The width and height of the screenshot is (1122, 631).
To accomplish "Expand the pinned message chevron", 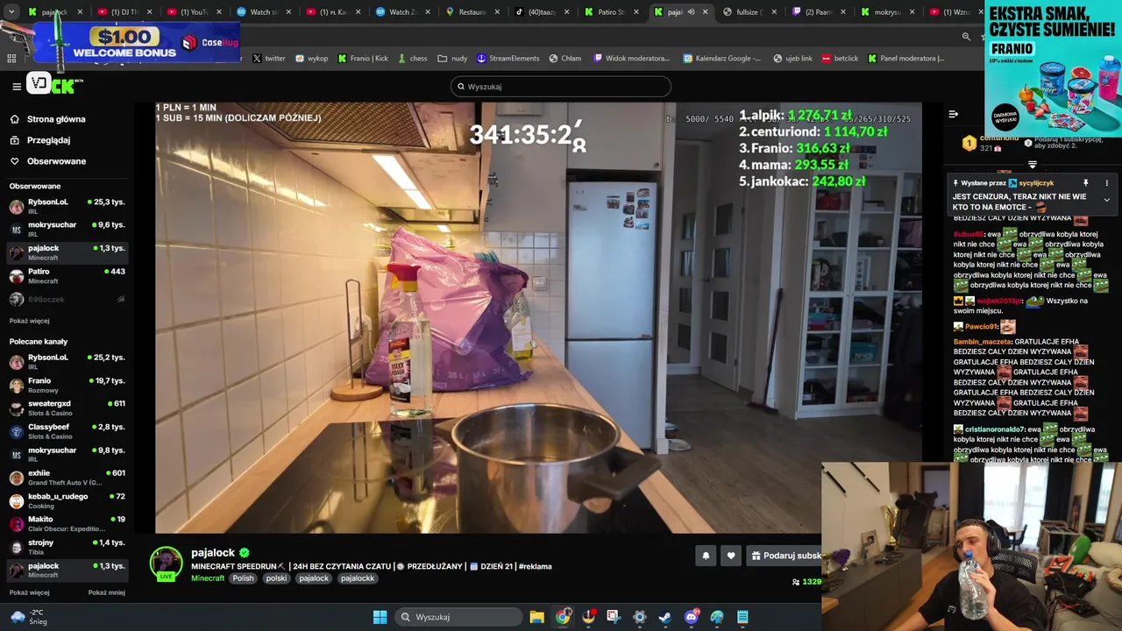I will 1106,200.
